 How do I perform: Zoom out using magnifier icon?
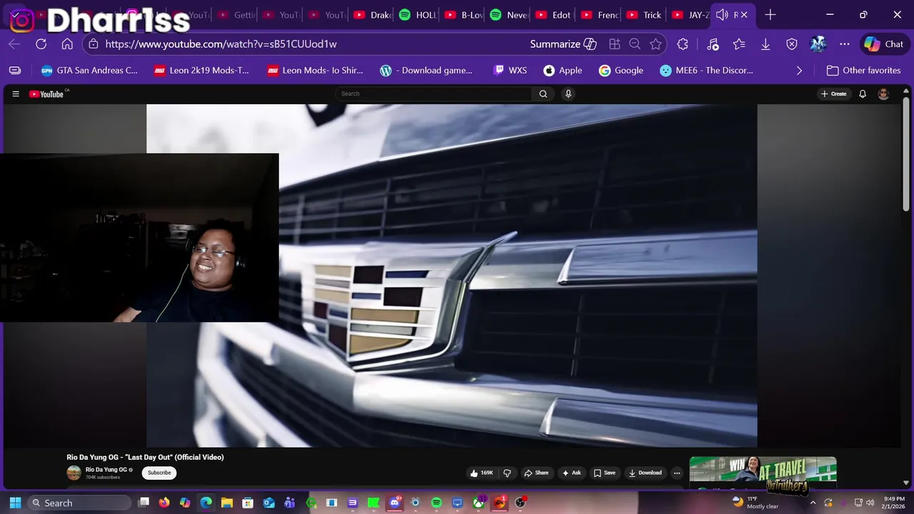635,44
